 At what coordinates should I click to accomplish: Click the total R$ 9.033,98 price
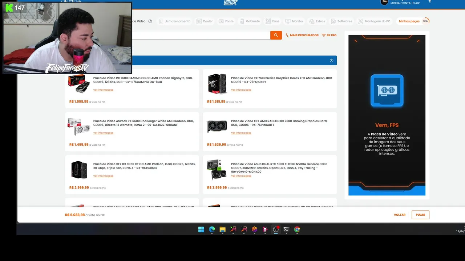75,215
